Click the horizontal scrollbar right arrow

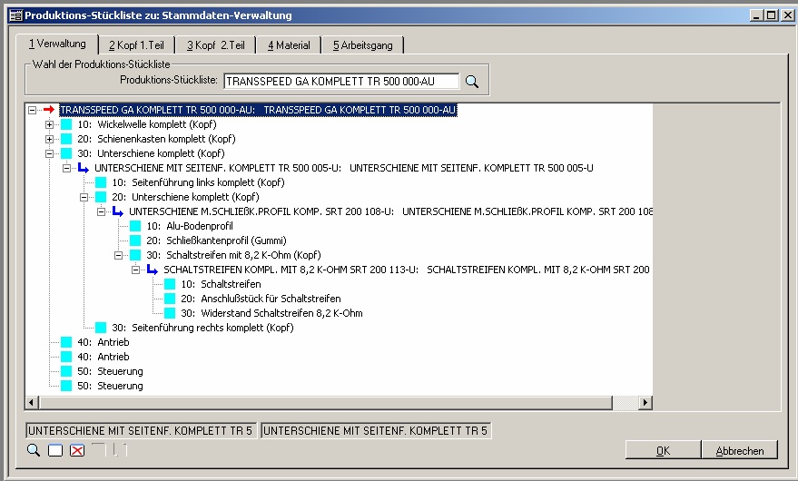point(645,403)
